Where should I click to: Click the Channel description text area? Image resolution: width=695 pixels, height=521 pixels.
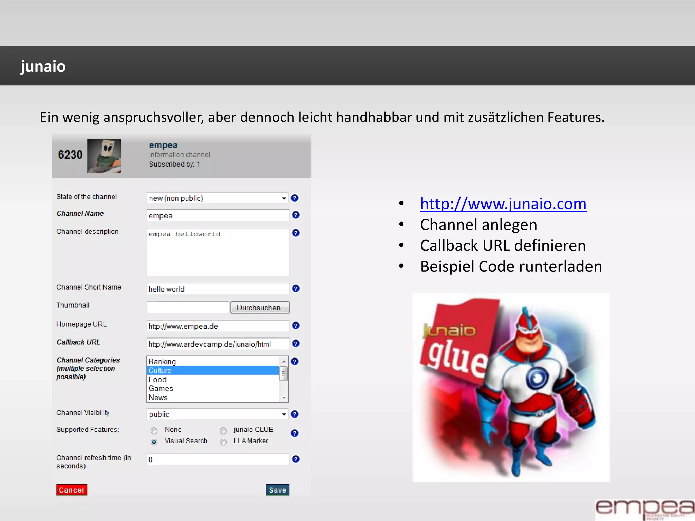[218, 252]
